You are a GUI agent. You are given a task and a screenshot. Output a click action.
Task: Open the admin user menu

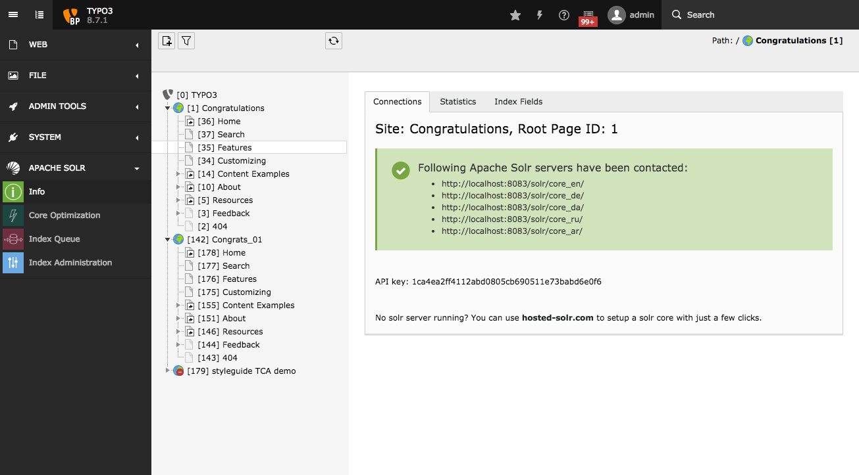click(x=631, y=15)
